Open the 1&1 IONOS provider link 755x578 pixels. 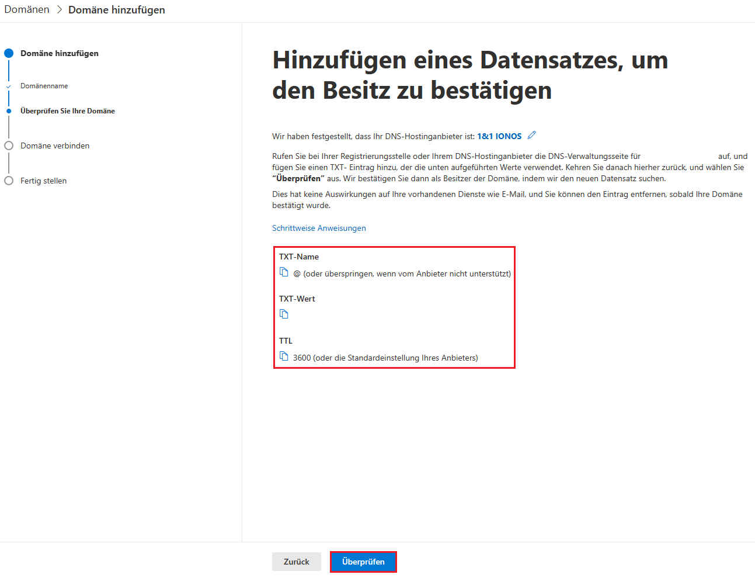click(x=499, y=136)
